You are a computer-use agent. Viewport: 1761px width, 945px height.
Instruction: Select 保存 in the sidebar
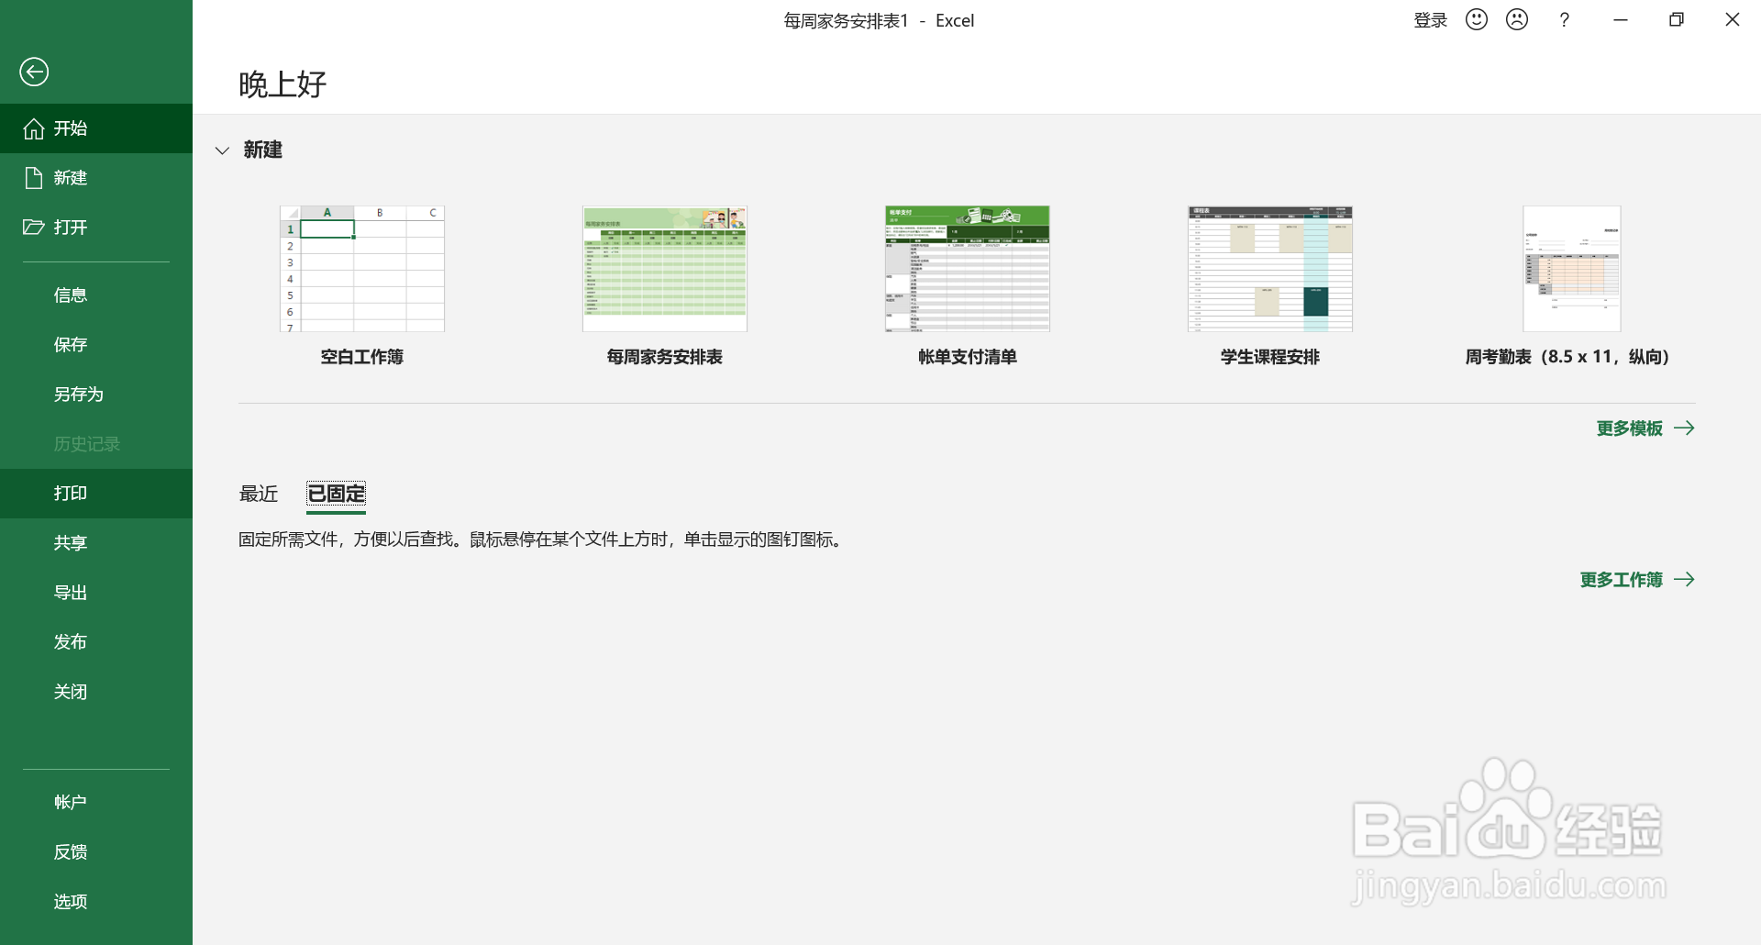[x=96, y=345]
